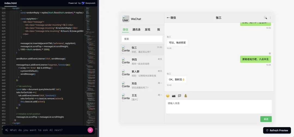Open the three-dot more menu in chat header
This screenshot has width=294, height=137.
(x=270, y=18)
